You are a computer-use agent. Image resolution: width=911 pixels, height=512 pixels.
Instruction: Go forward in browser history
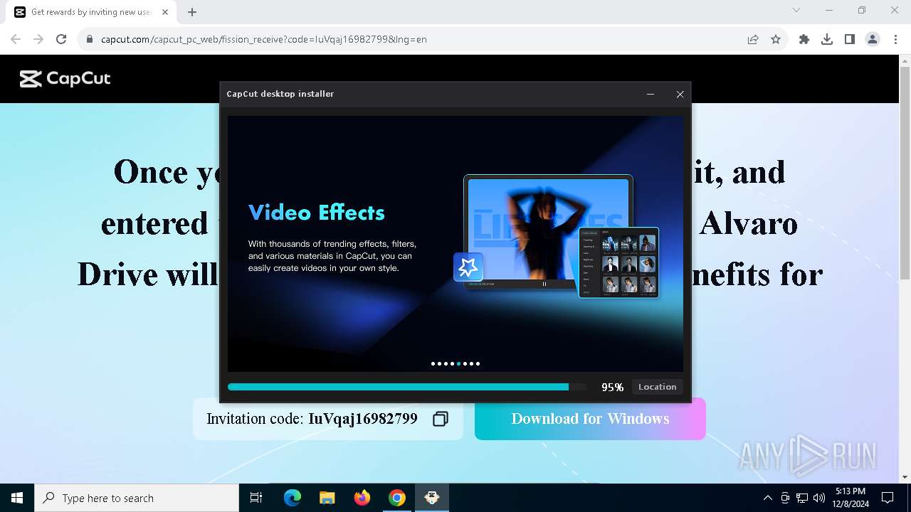38,39
